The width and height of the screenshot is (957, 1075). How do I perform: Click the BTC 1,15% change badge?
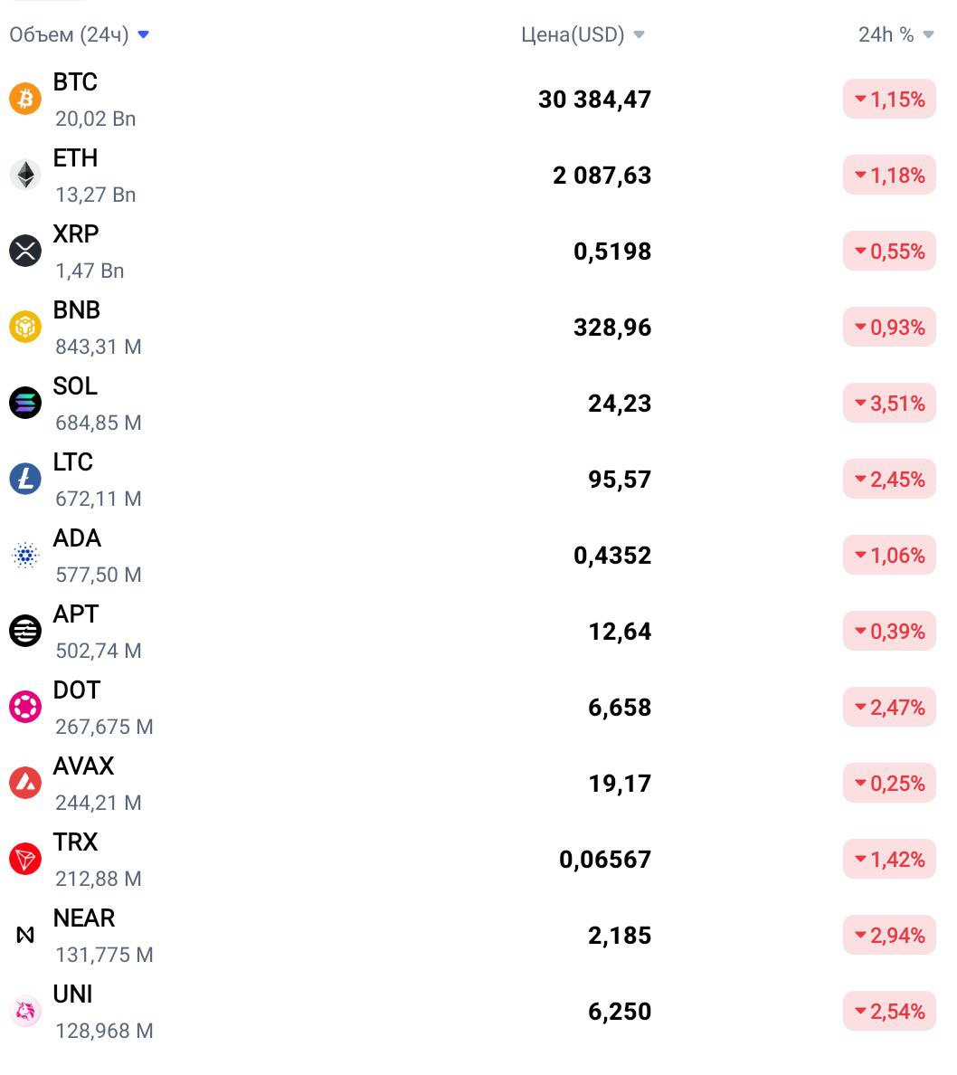point(889,100)
